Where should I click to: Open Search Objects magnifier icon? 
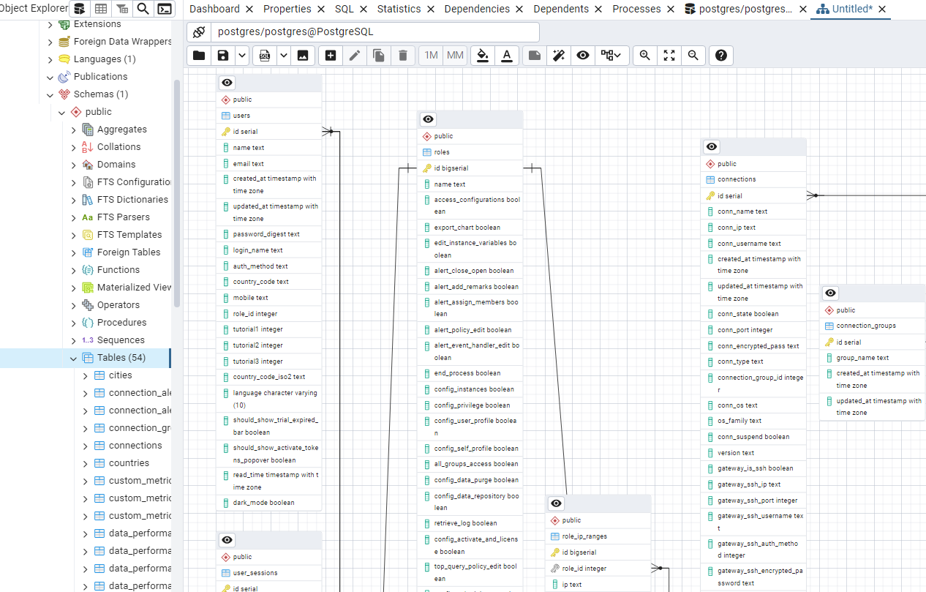[143, 9]
